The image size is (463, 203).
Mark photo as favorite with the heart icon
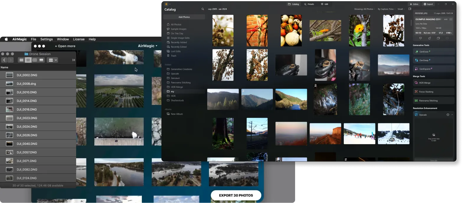point(421,38)
